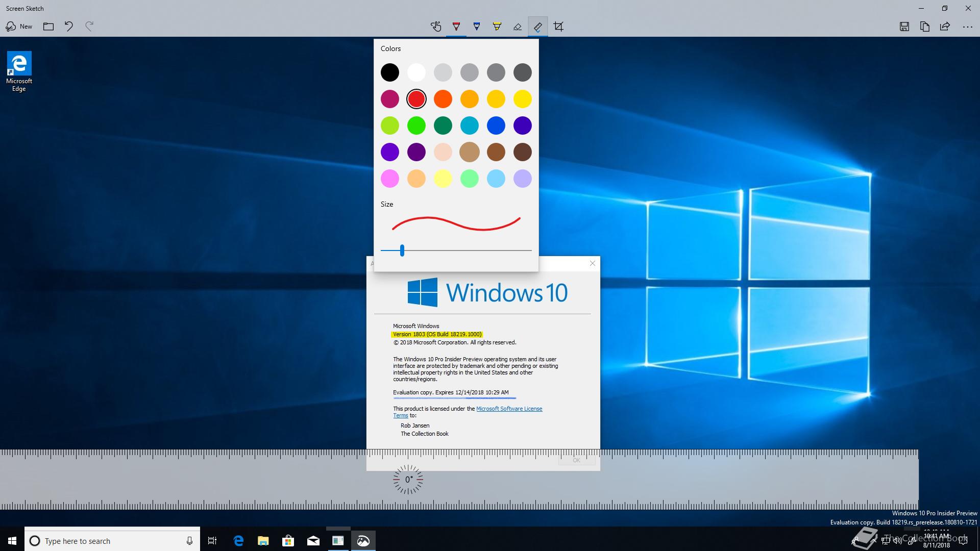Open Task View from taskbar

(212, 541)
